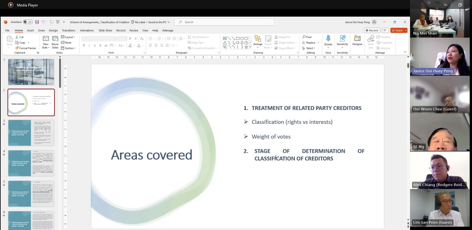The height and width of the screenshot is (230, 472).
Task: Collapse the ribbon with chevron
Action: click(x=405, y=52)
